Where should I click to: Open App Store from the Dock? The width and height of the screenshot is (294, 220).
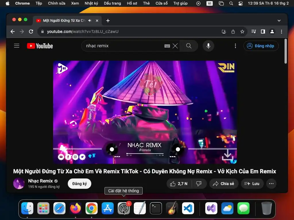tap(108, 208)
